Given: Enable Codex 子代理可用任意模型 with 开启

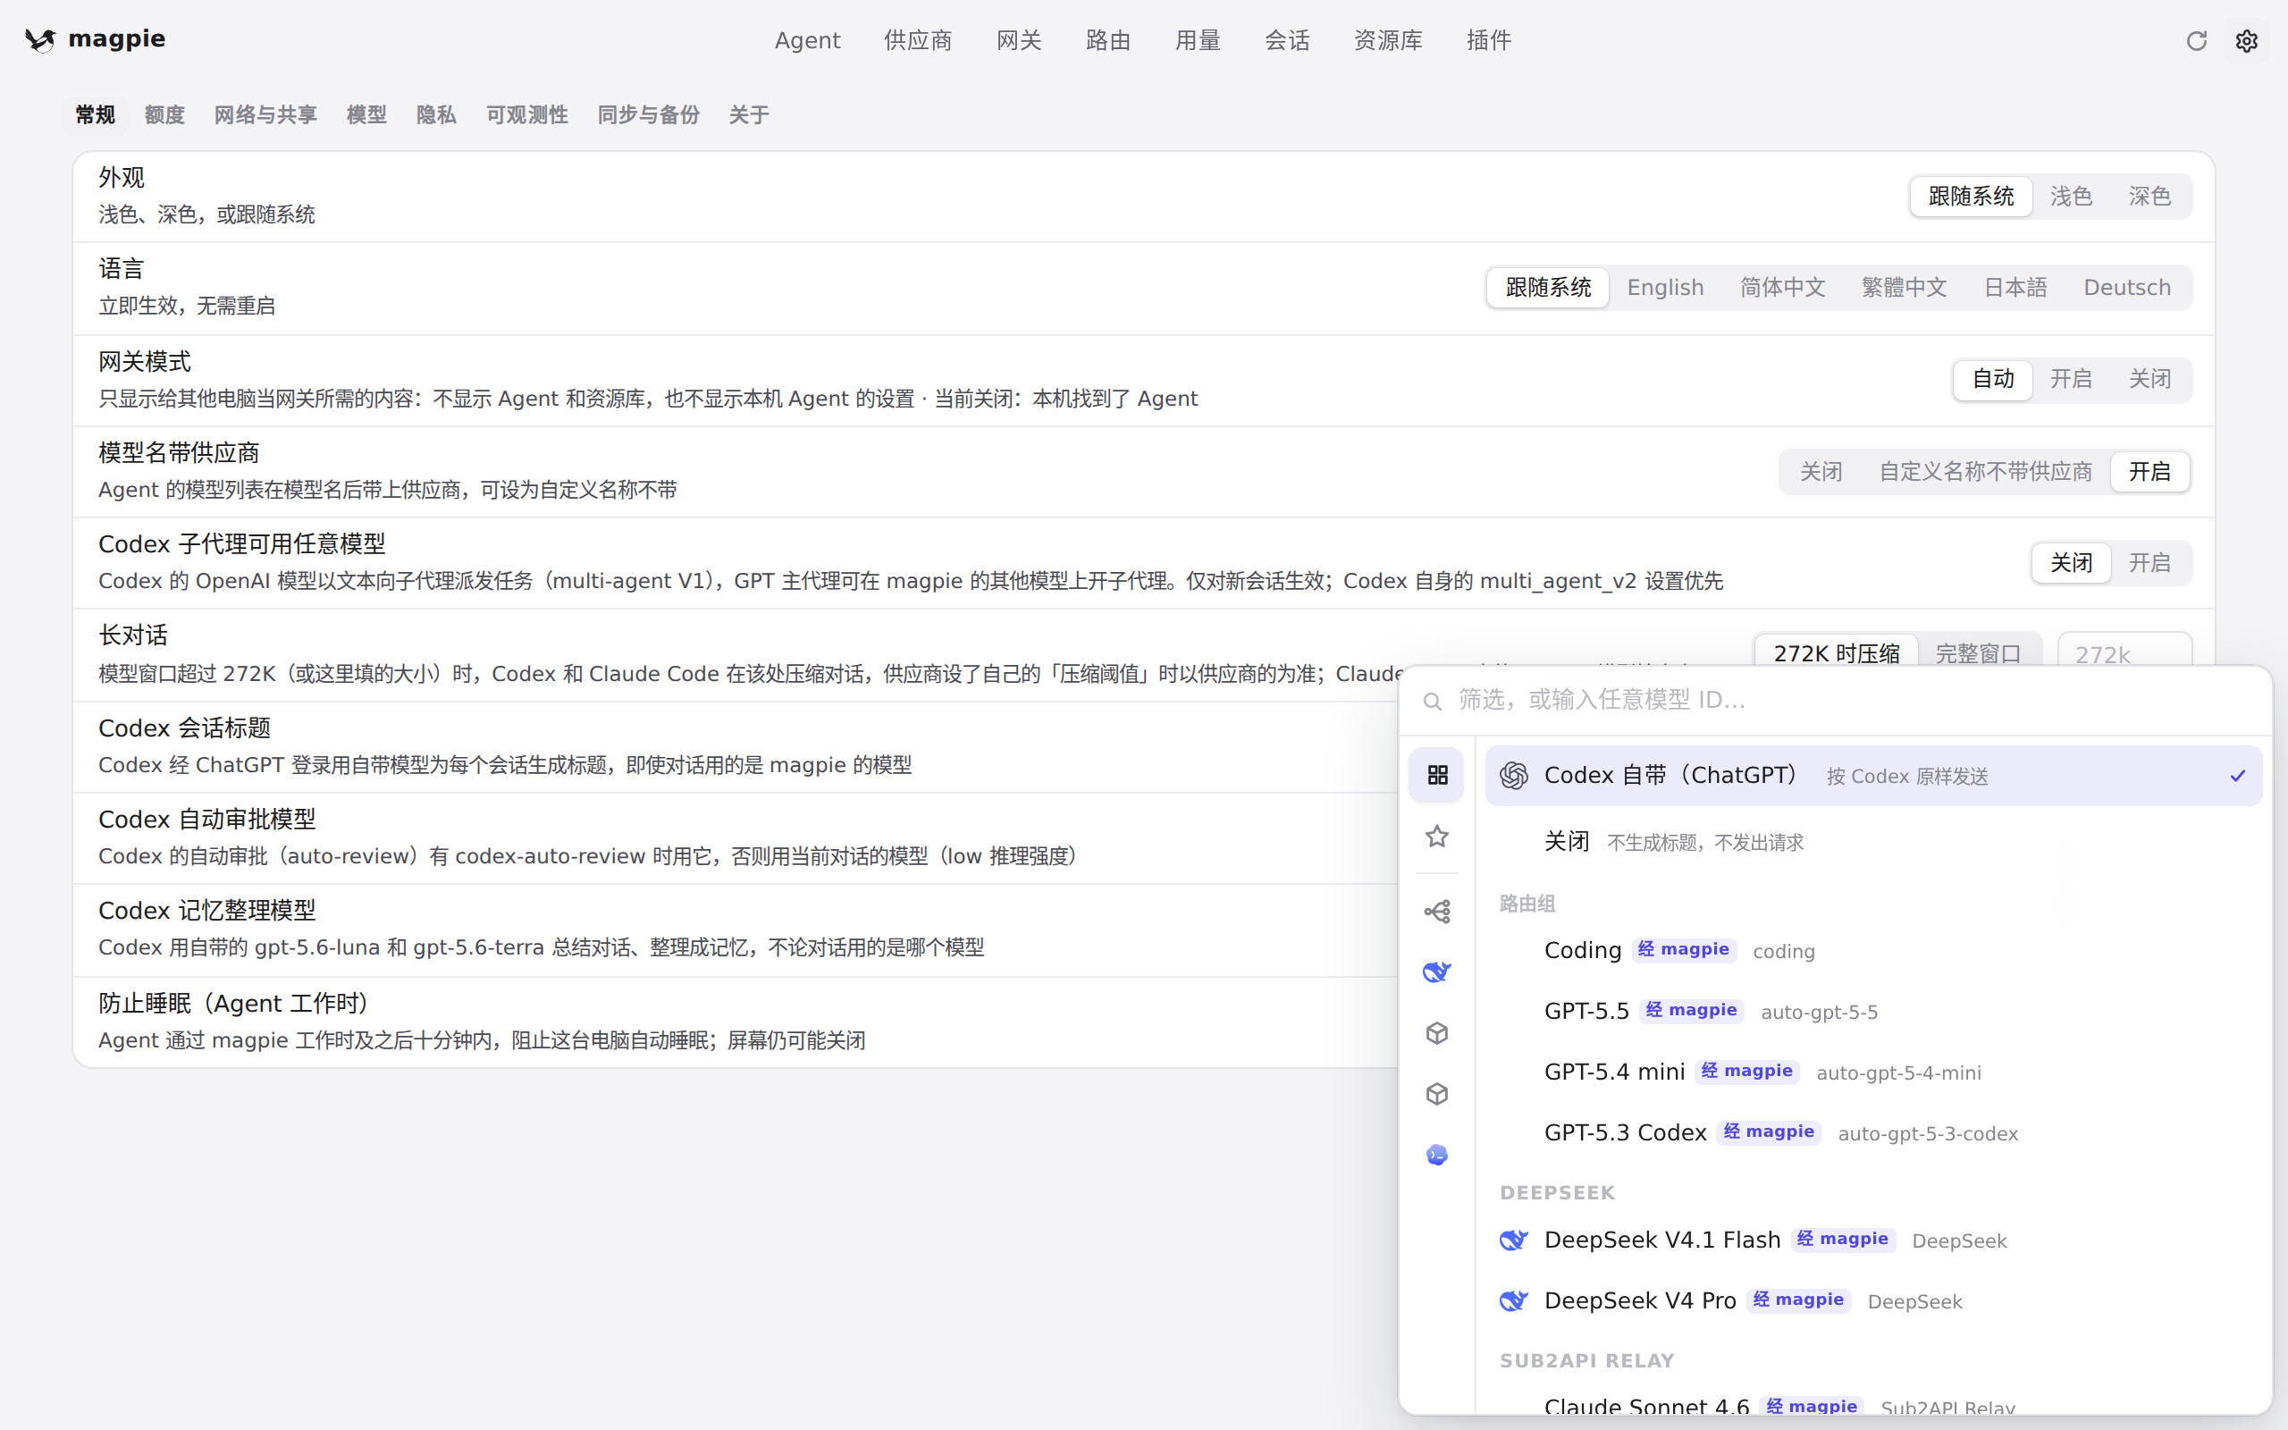Looking at the screenshot, I should pyautogui.click(x=2149, y=564).
